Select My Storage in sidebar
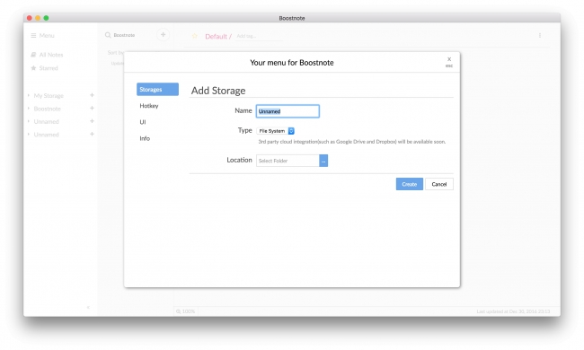584x350 pixels. (x=49, y=96)
